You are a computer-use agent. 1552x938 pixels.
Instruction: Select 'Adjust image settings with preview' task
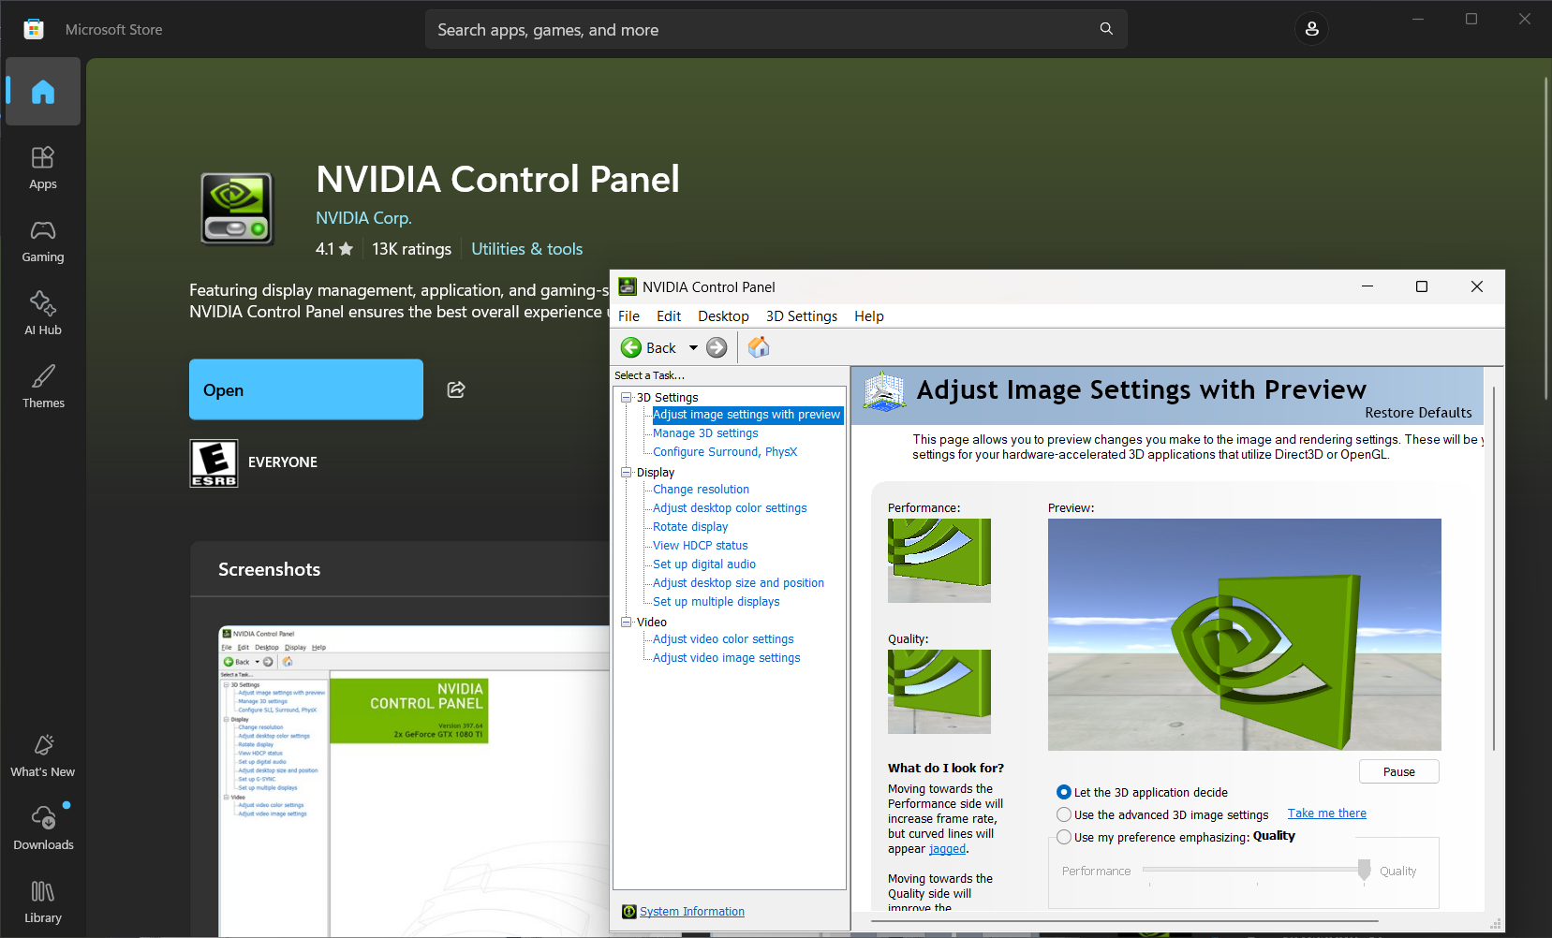(x=746, y=415)
